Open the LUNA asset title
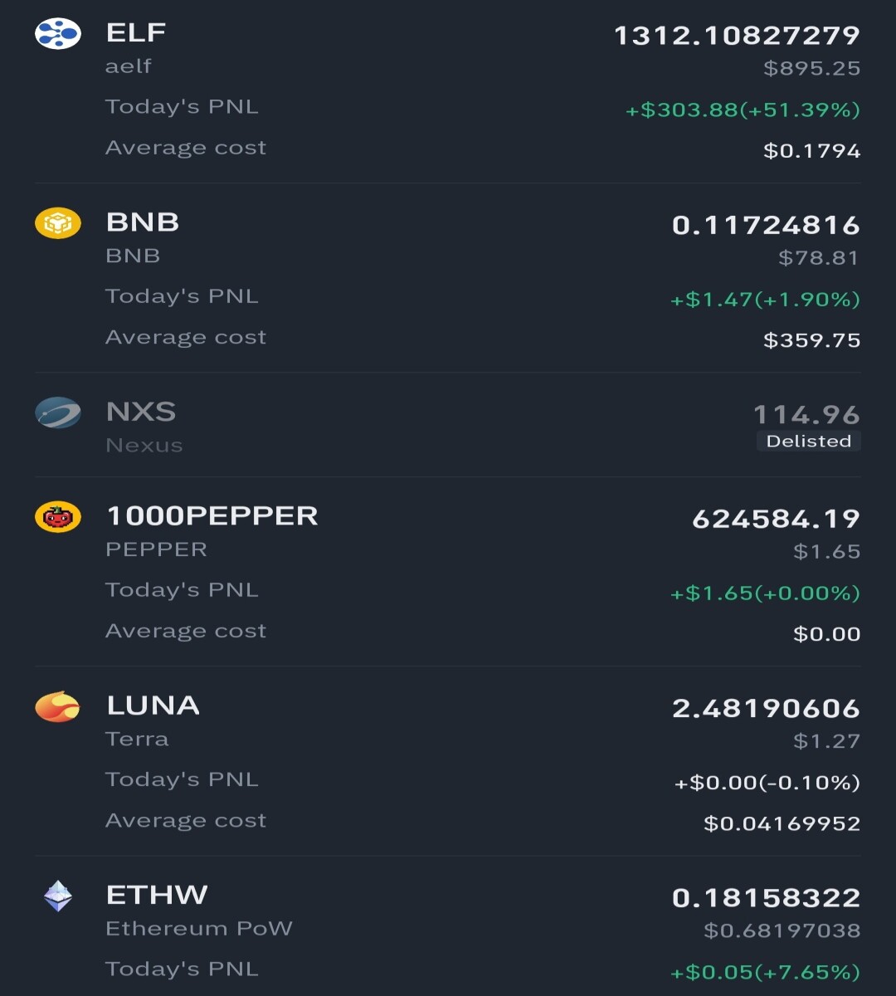 point(153,705)
